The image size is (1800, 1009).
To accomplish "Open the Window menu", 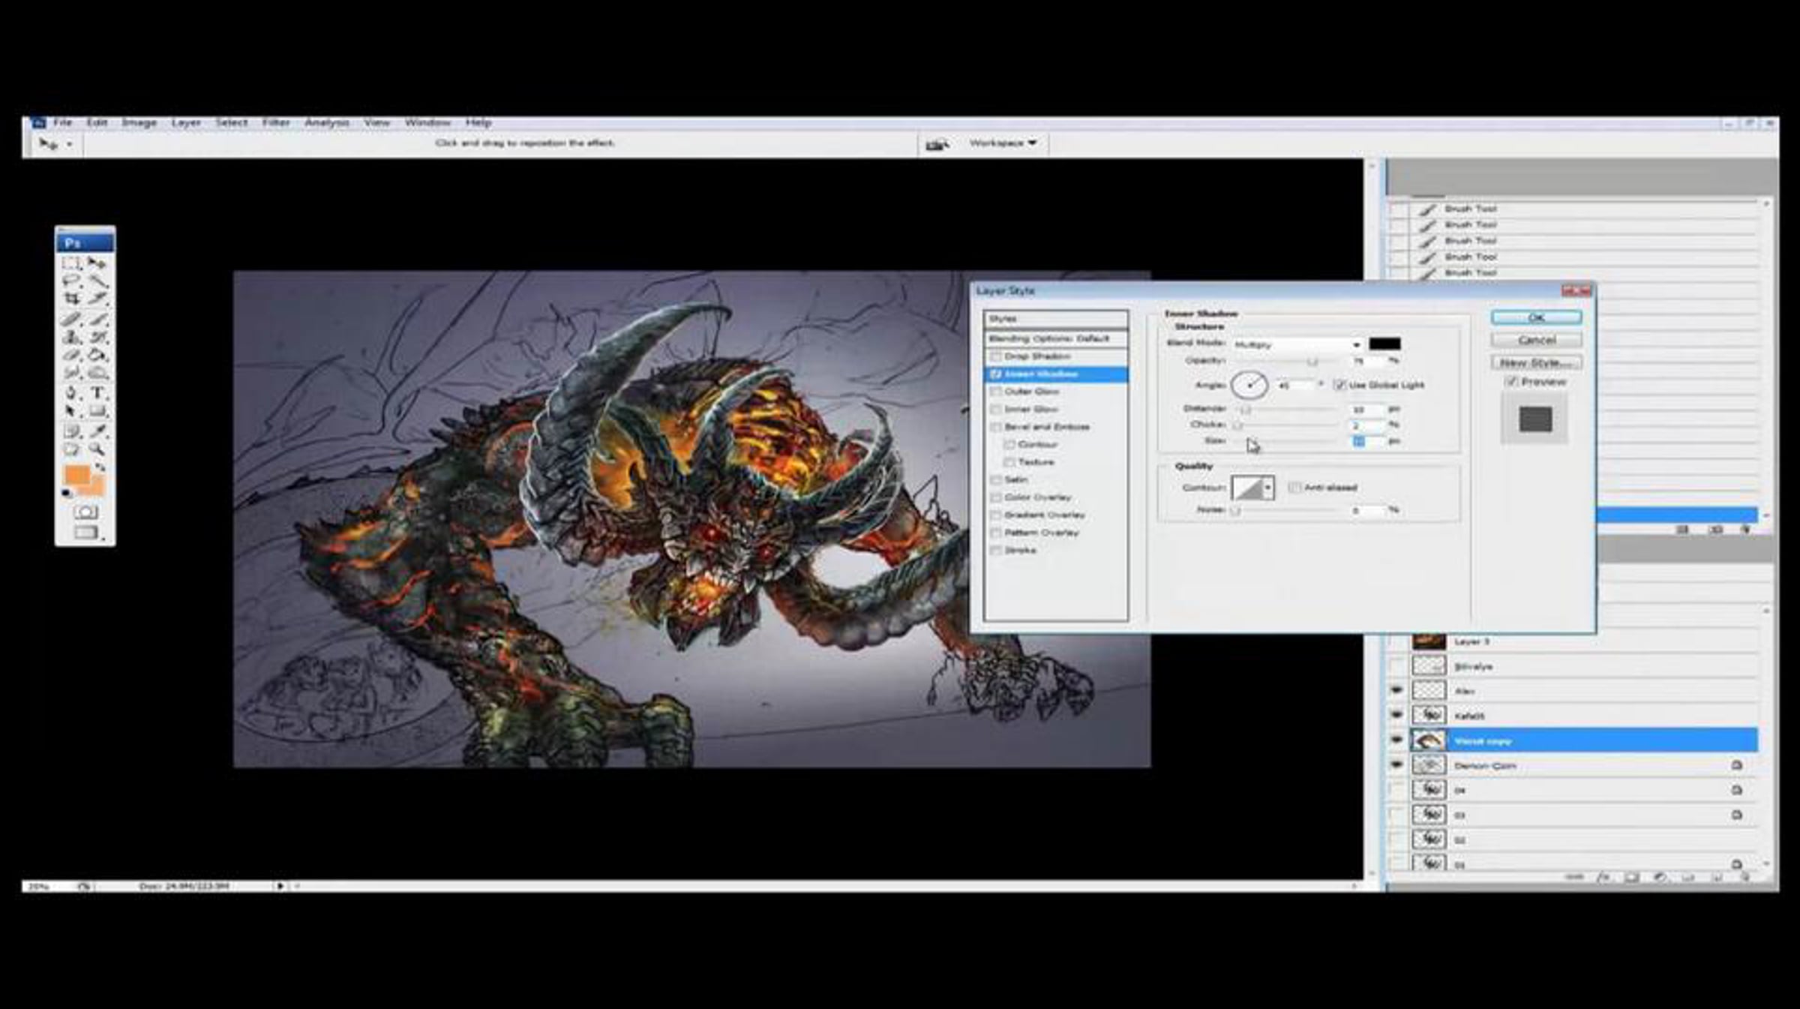I will coord(427,122).
